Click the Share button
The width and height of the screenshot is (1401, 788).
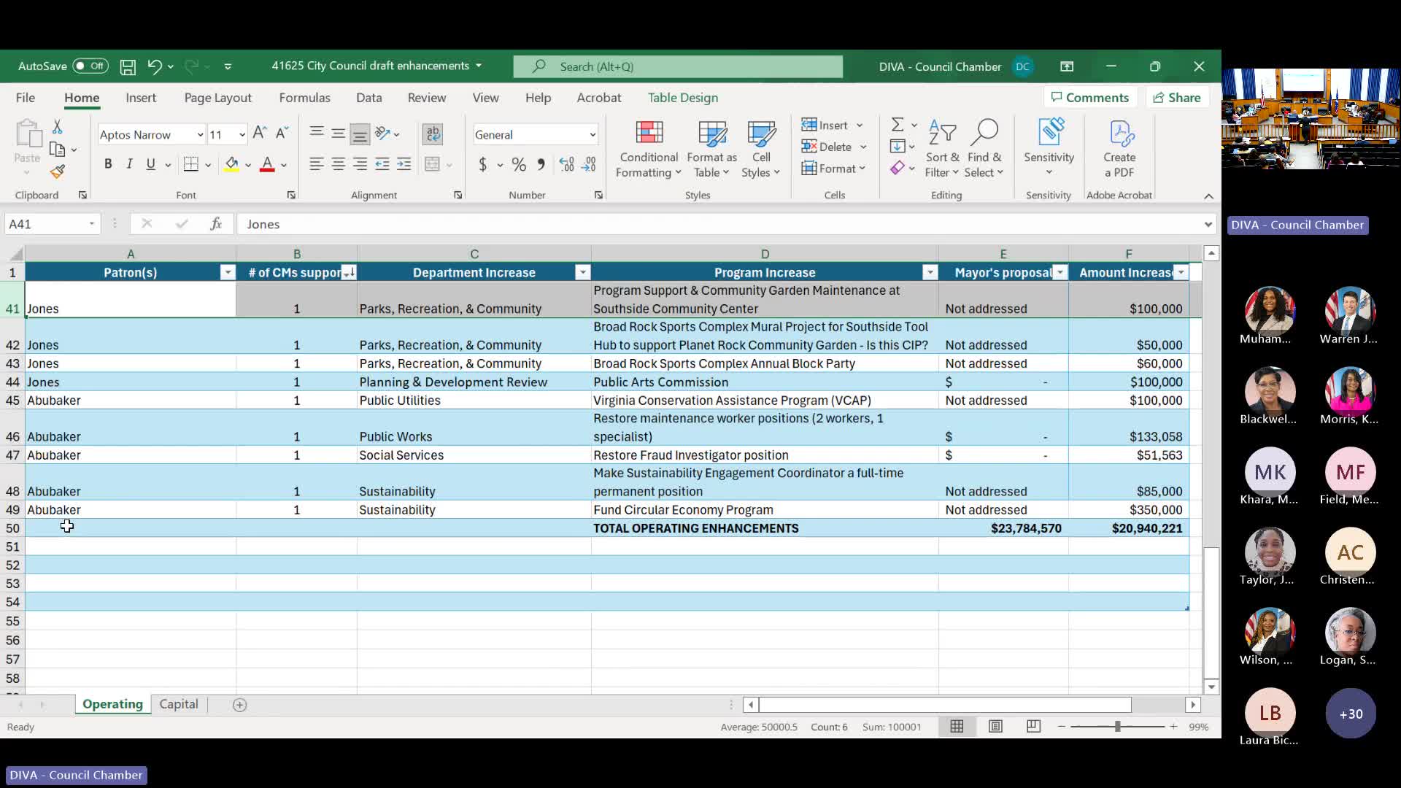click(1176, 98)
